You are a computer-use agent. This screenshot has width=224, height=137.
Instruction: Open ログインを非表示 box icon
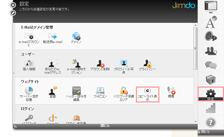click(76, 118)
